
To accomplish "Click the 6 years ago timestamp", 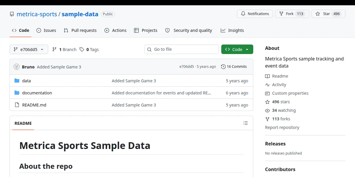I will tap(237, 93).
